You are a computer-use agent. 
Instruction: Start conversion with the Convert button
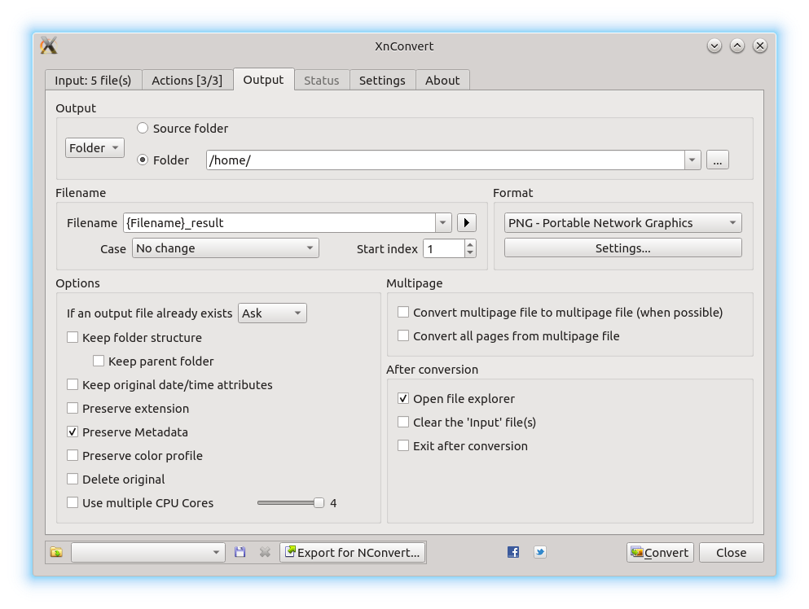pos(661,552)
